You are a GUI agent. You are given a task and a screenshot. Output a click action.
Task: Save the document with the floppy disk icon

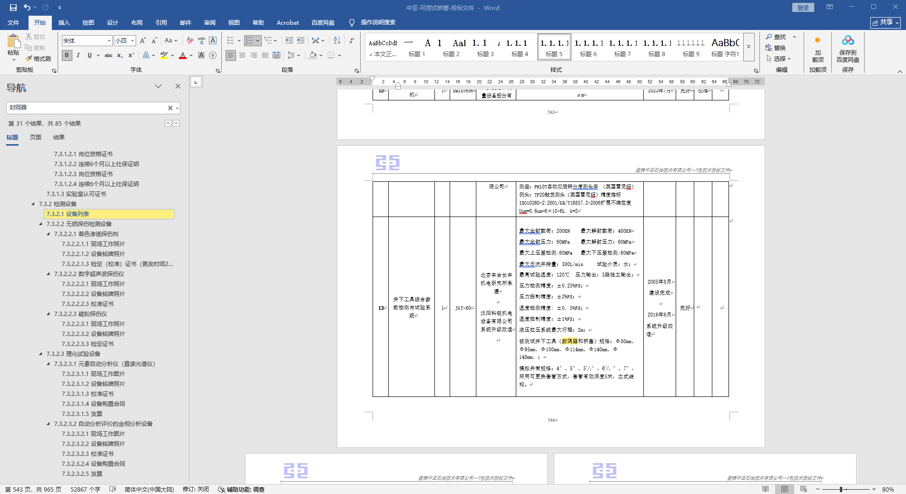coord(13,8)
